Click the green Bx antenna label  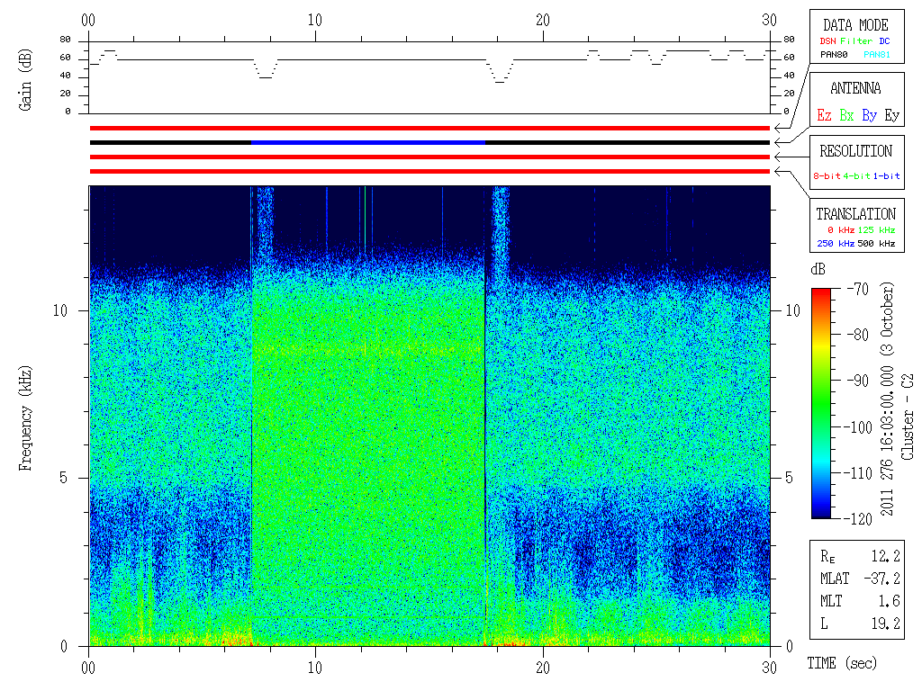(846, 115)
